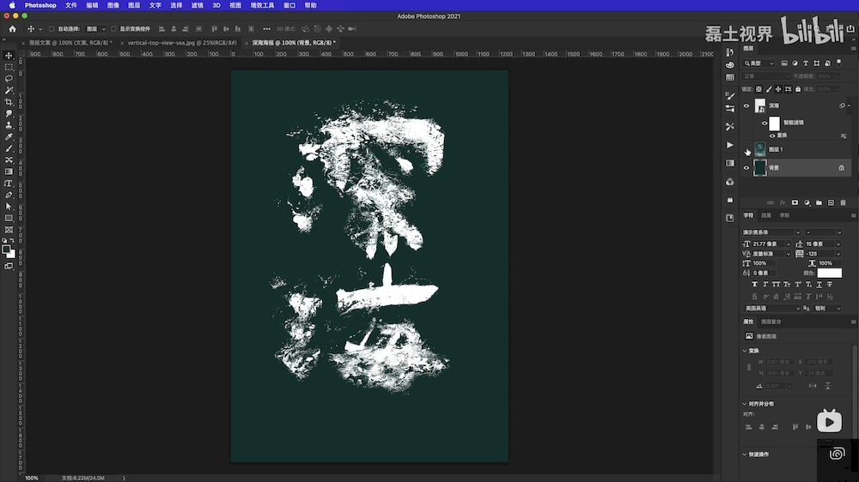Select the Crop tool
The height and width of the screenshot is (482, 859).
pyautogui.click(x=9, y=102)
